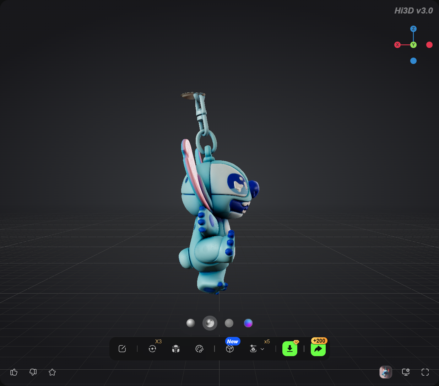Open the paint palette texture tool
Screen dimensions: 439x386
point(199,349)
